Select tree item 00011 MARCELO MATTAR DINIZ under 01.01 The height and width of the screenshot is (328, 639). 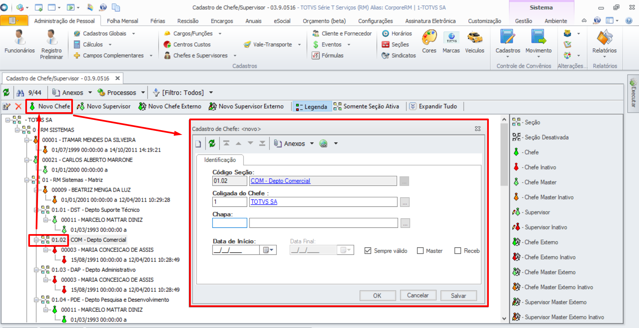(x=102, y=220)
